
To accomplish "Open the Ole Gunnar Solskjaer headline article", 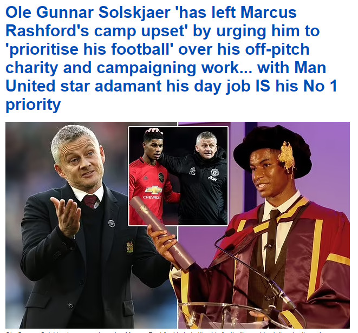I will click(x=171, y=58).
